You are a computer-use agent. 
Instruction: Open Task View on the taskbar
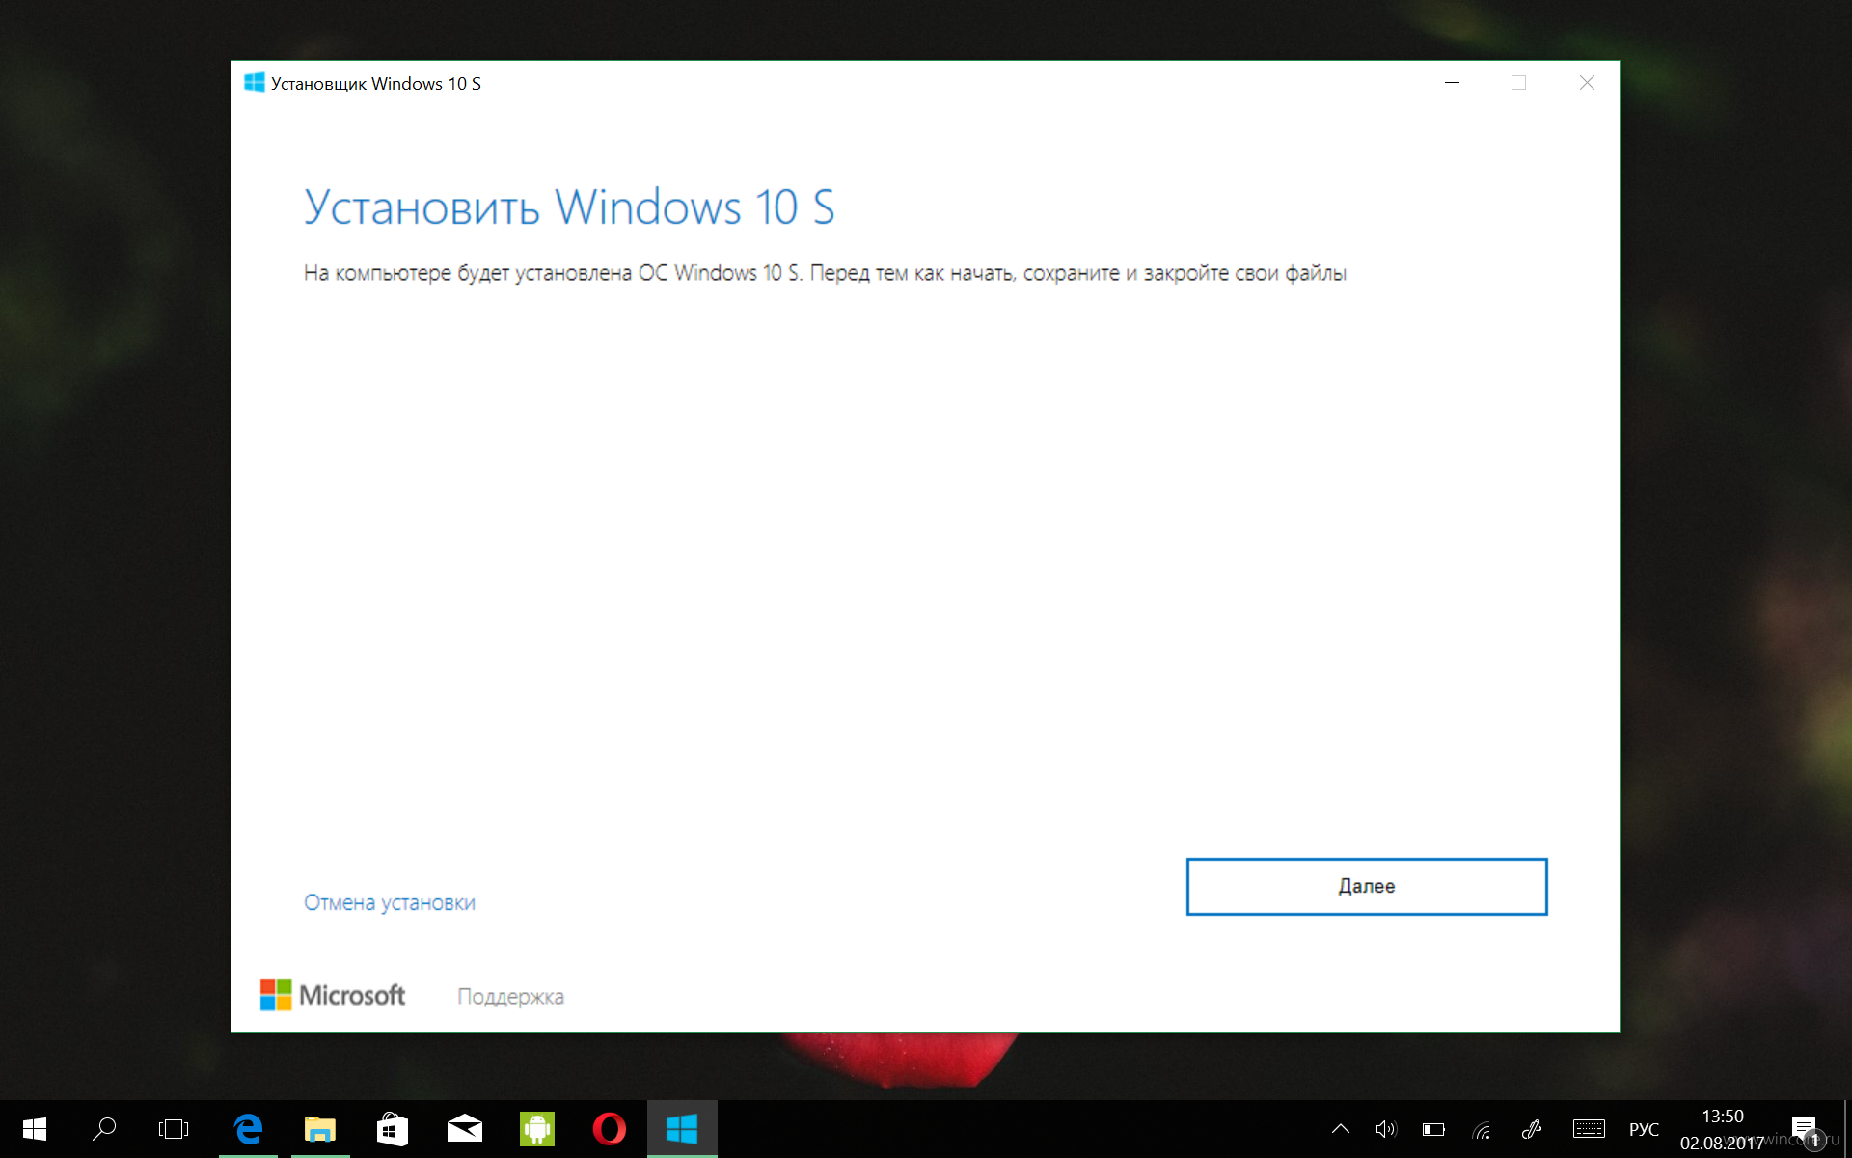174,1129
